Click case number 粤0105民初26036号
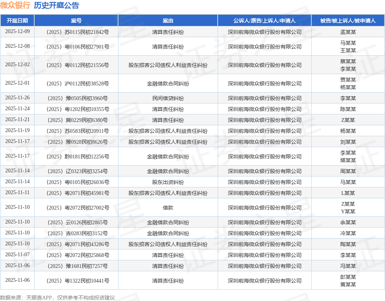Viewport: 385px width, 301px height. click(78, 182)
